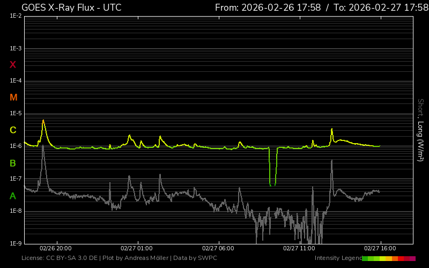
Task: Click the 'Intensity Legend' label
Action: [x=338, y=258]
